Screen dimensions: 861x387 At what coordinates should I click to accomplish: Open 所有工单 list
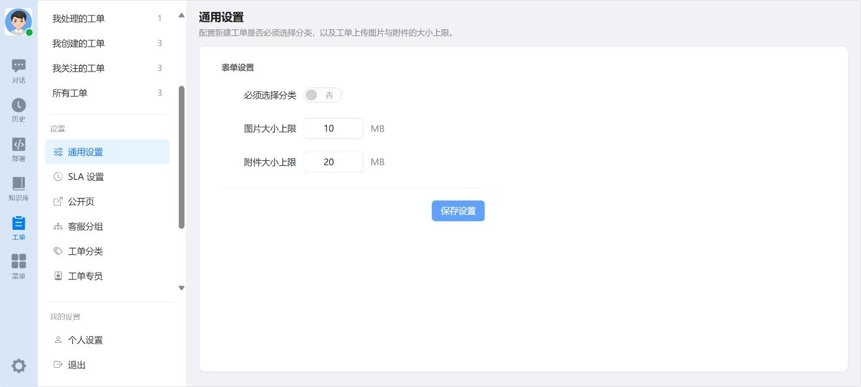coord(107,93)
